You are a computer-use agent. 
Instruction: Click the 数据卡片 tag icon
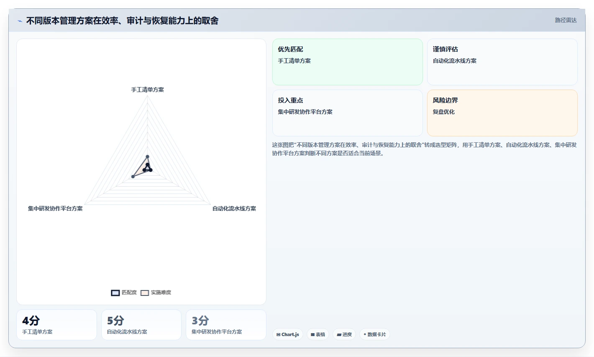[x=365, y=334]
